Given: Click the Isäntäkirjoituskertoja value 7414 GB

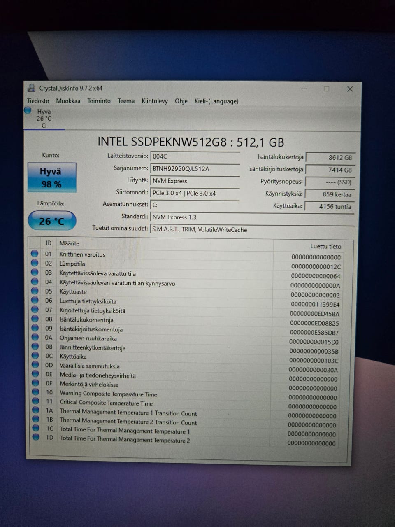Looking at the screenshot, I should point(330,170).
